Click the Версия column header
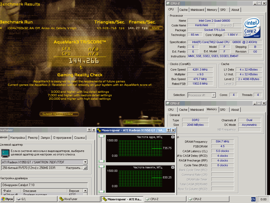The image size is (270, 203). click(x=75, y=191)
